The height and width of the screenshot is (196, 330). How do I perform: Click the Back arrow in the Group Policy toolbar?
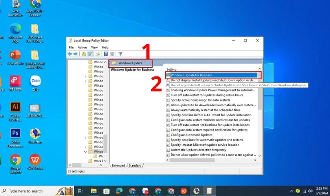70,54
